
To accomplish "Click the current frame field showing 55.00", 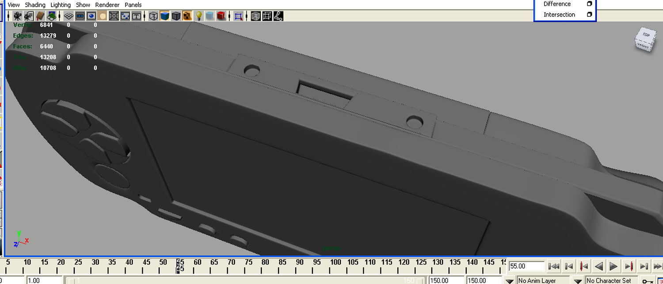I will [526, 266].
